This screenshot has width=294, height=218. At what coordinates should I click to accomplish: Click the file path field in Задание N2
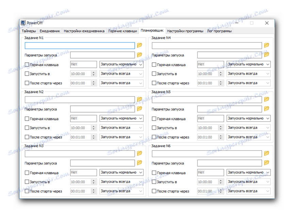pos(80,100)
